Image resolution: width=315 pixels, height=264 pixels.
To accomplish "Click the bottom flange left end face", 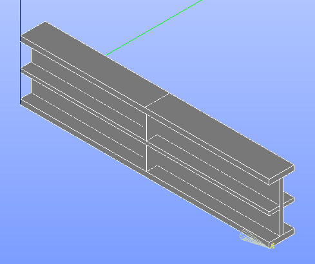I will pos(26,99).
